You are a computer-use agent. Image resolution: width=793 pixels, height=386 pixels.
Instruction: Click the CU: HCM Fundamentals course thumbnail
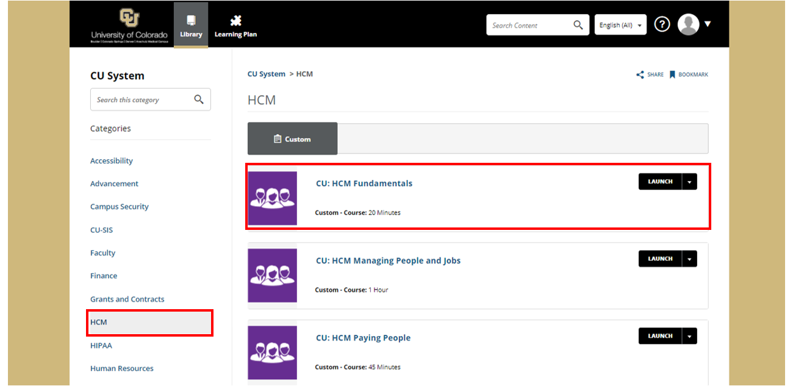point(272,198)
